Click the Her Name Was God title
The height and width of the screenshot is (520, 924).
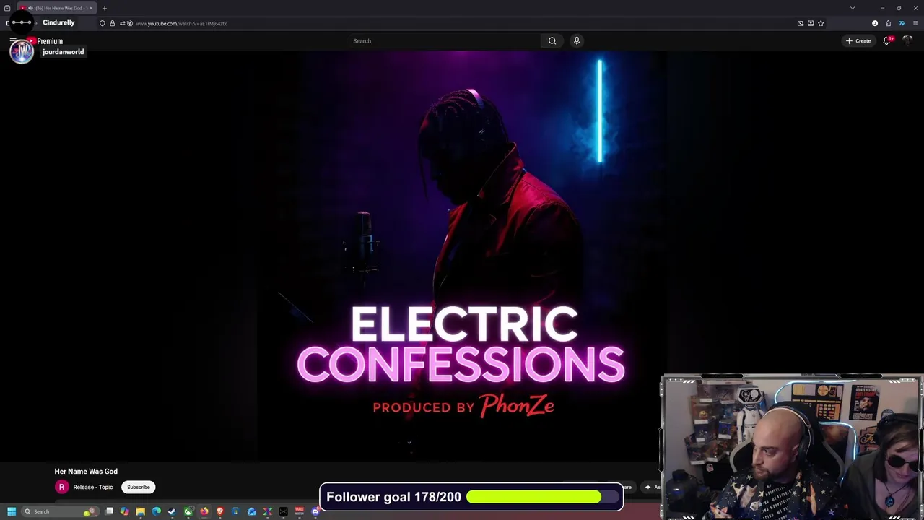pos(86,472)
